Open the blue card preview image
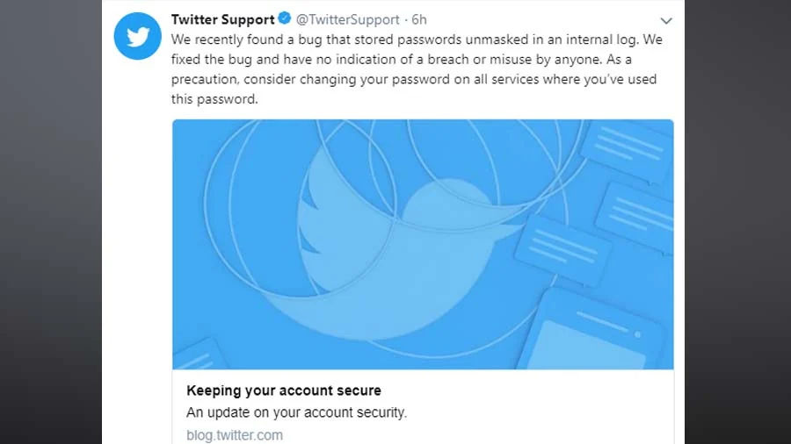This screenshot has width=791, height=444. (423, 244)
